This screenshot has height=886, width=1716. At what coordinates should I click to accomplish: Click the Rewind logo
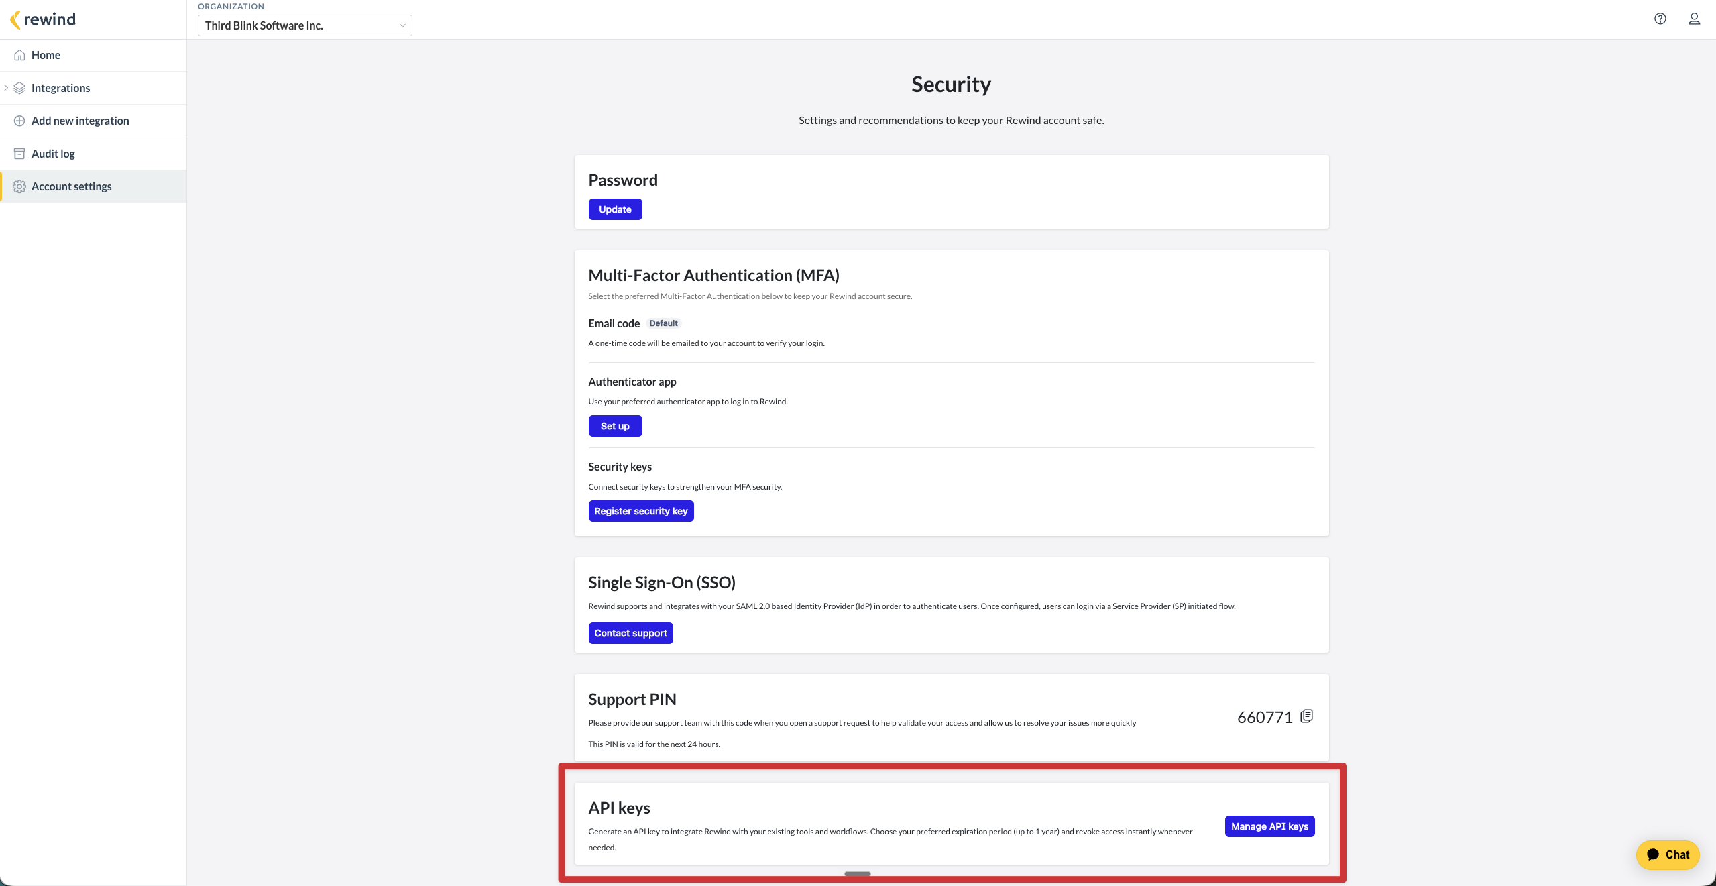[43, 19]
